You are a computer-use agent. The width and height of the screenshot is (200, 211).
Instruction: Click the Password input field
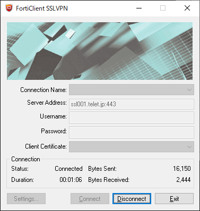(132, 132)
